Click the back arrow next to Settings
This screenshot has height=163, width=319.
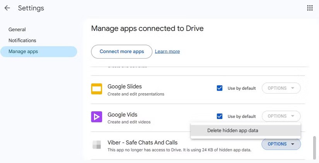point(7,8)
